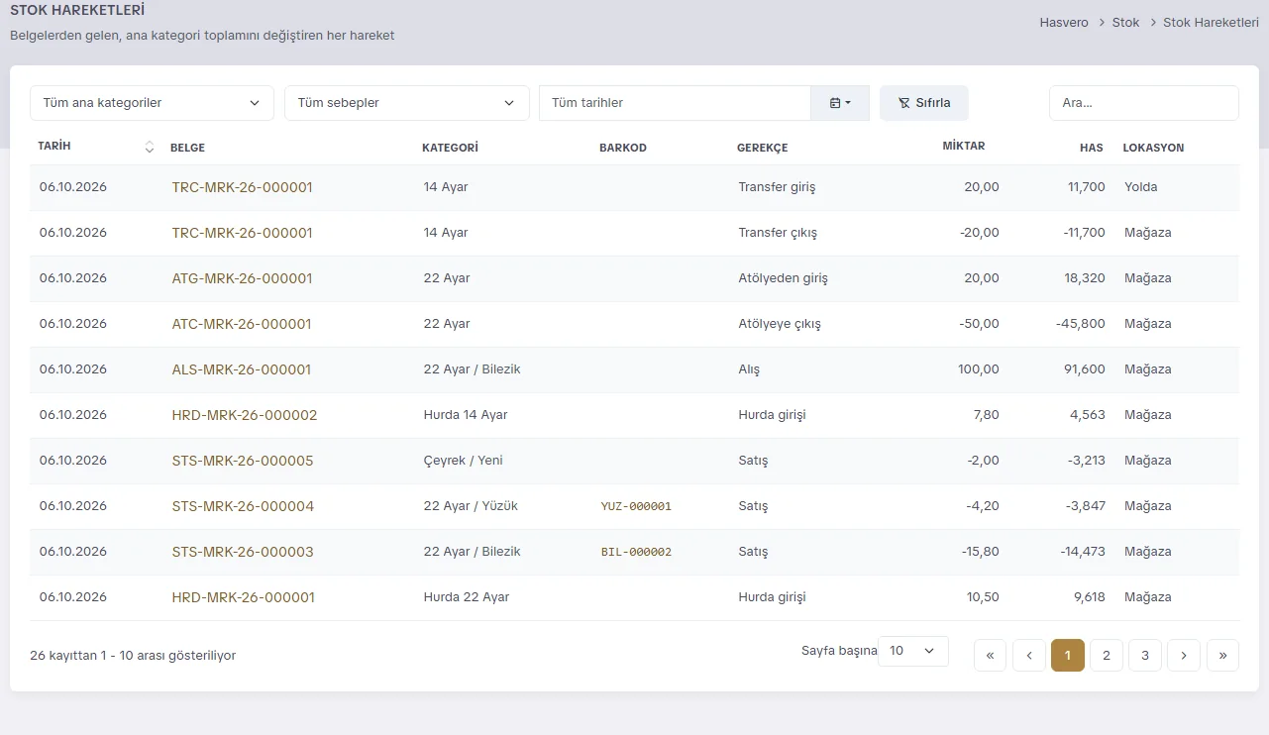Open the calendar date picker icon
The height and width of the screenshot is (735, 1269).
point(840,103)
